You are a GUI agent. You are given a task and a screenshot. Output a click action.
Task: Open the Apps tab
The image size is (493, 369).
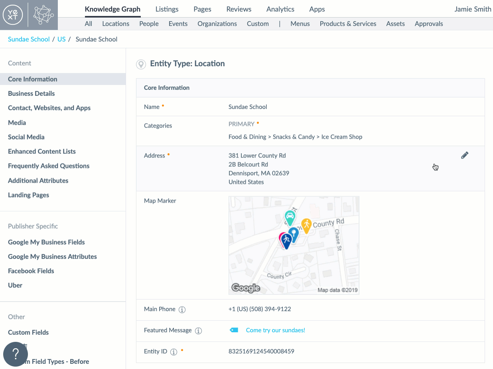point(317,9)
